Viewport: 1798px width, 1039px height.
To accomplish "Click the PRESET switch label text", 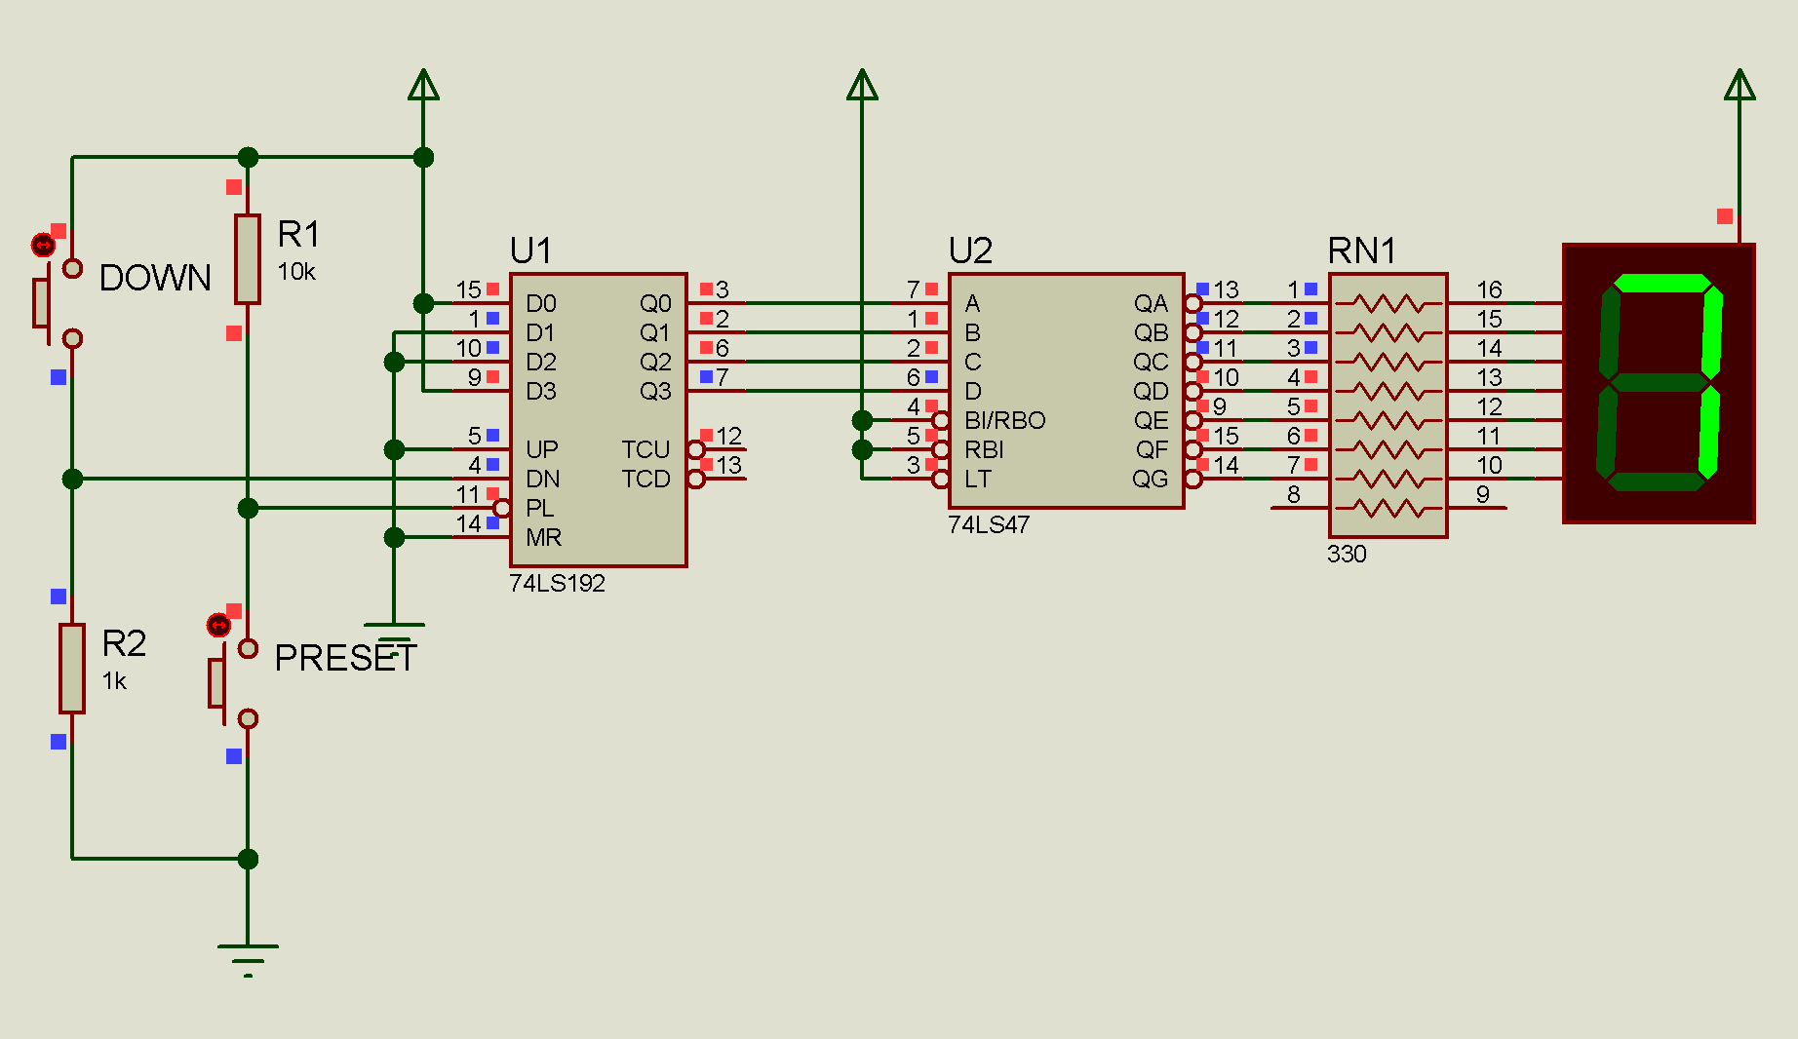I will [x=345, y=658].
